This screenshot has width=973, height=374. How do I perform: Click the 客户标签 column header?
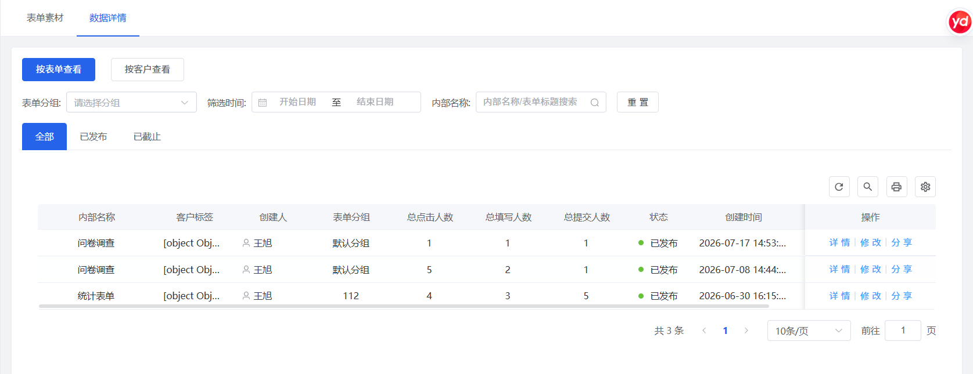(195, 217)
